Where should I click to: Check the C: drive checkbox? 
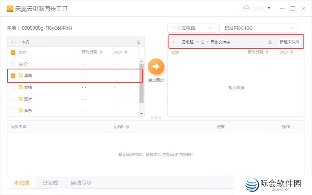pyautogui.click(x=13, y=64)
